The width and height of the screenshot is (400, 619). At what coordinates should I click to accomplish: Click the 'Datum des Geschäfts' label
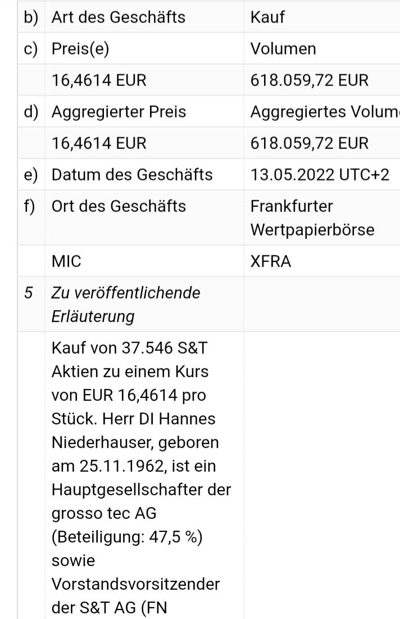[x=132, y=175]
